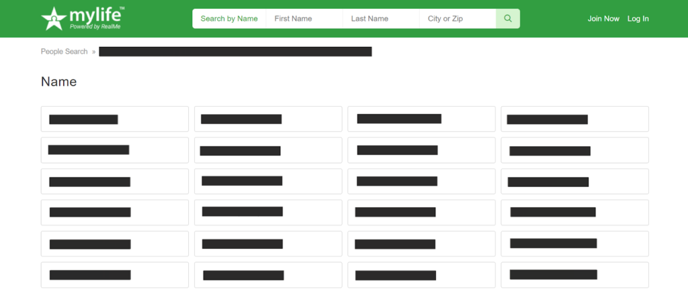Click into the Last Name field

[x=380, y=19]
